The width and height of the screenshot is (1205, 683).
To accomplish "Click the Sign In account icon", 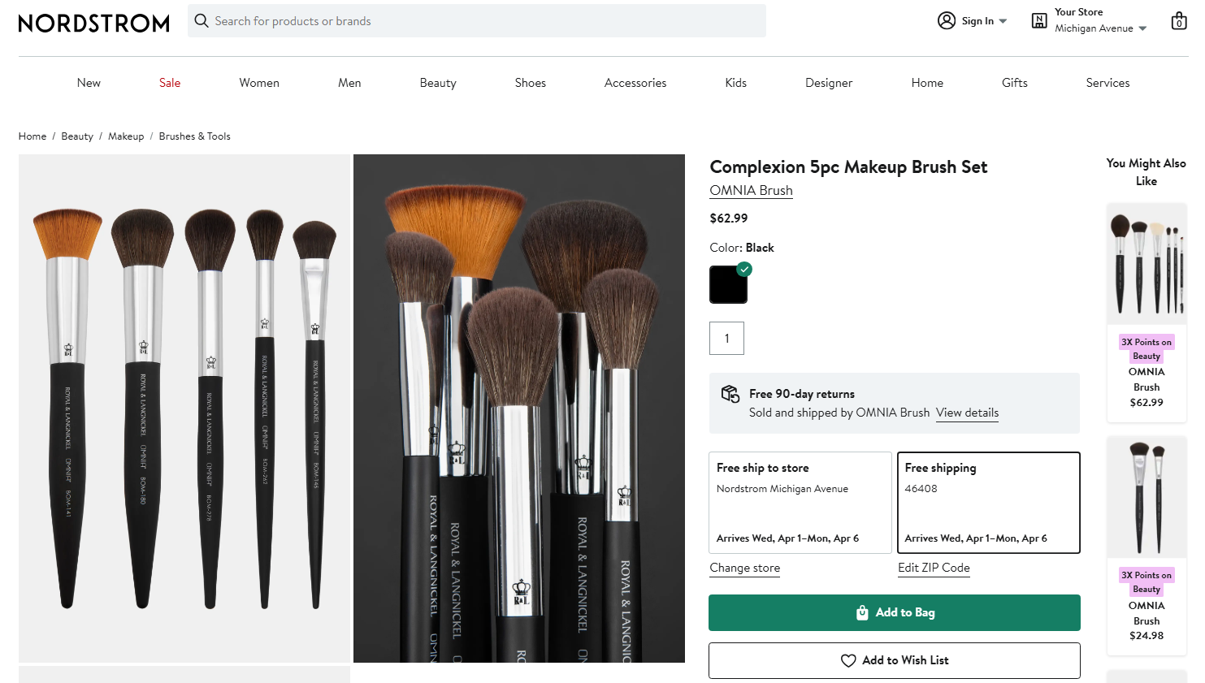I will (946, 21).
